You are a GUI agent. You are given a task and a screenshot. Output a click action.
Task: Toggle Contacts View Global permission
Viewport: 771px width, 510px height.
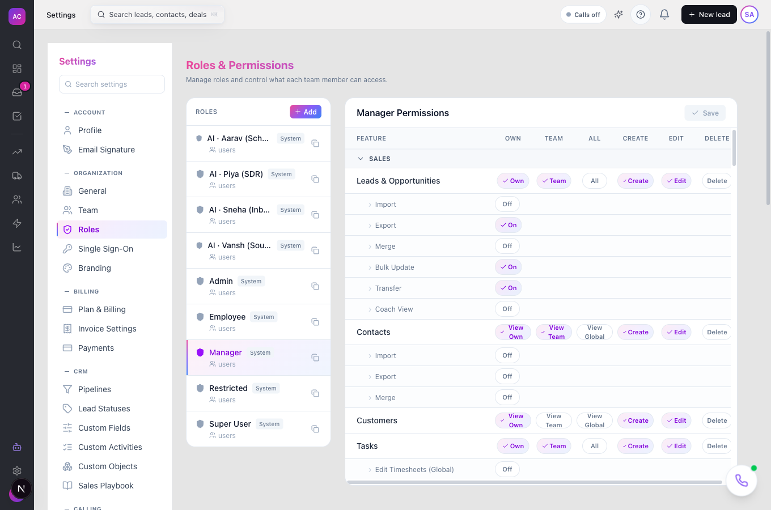(x=595, y=332)
